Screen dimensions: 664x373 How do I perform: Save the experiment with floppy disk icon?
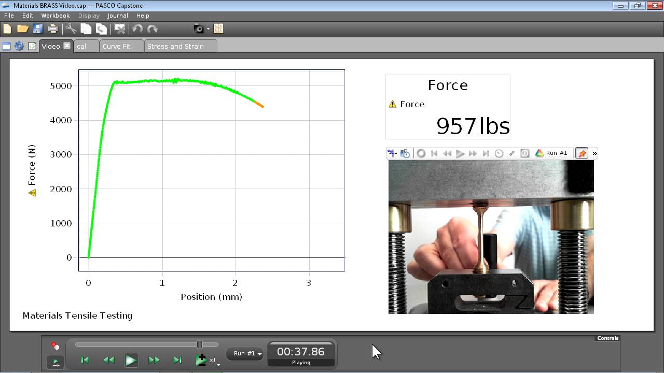(38, 29)
